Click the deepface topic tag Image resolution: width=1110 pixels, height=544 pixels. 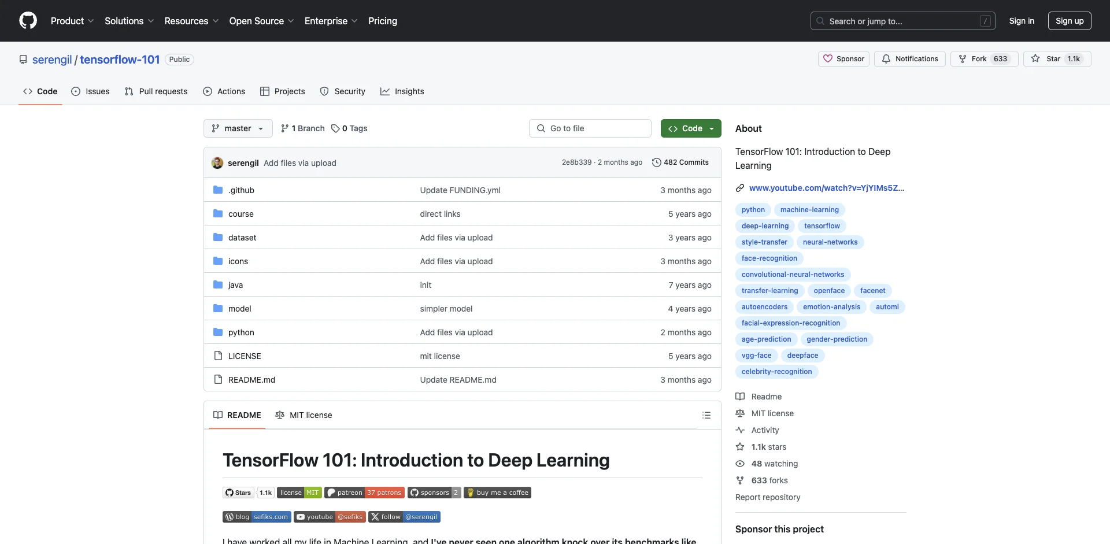point(802,356)
